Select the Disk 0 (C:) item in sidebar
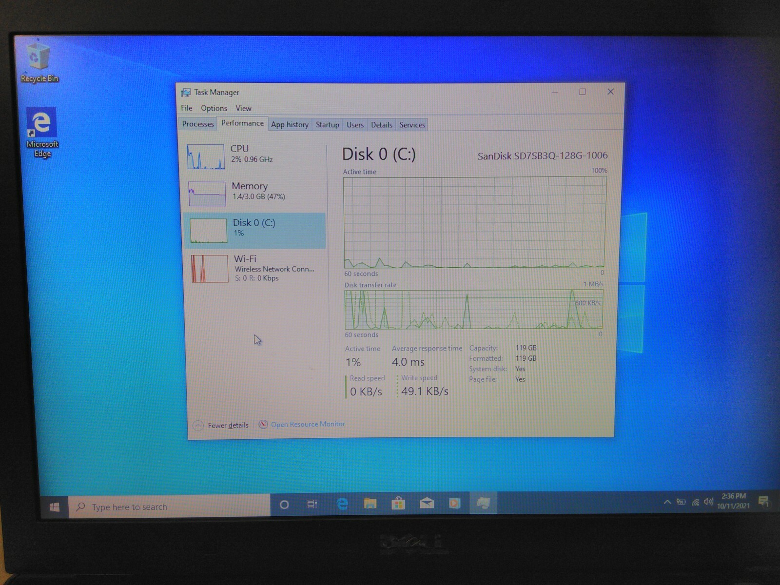Screen dimensions: 780x585 pyautogui.click(x=255, y=230)
